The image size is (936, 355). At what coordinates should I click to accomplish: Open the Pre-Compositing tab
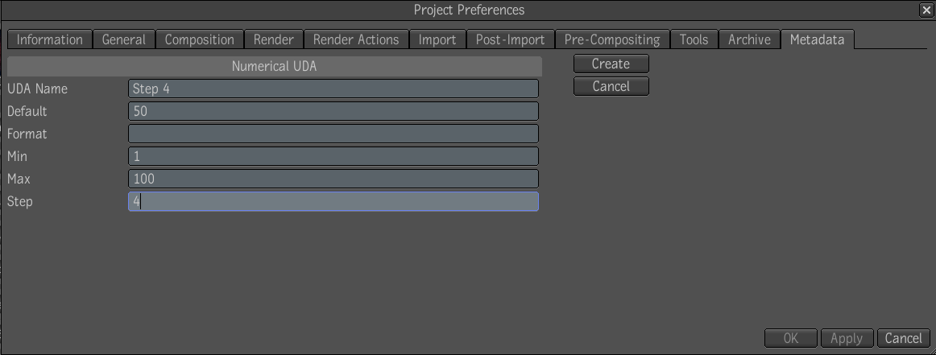click(x=612, y=39)
